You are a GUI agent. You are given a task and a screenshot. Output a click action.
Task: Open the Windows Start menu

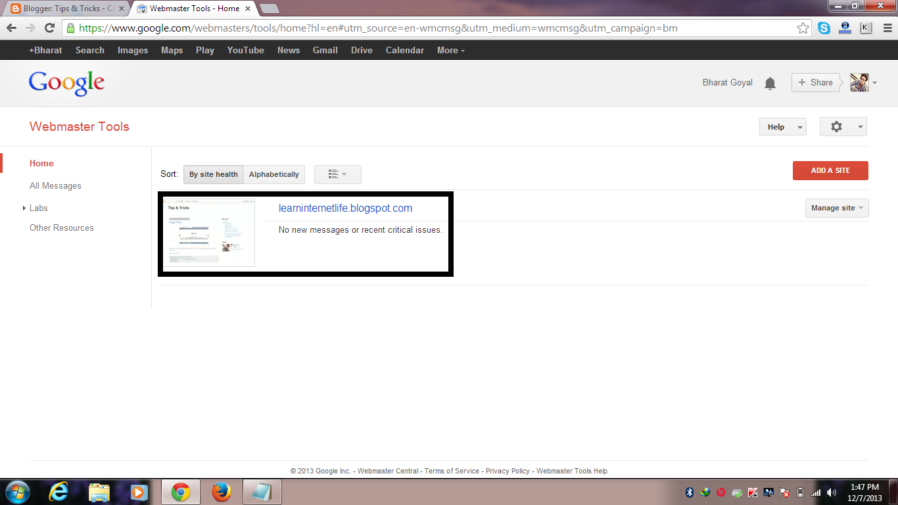(x=17, y=492)
